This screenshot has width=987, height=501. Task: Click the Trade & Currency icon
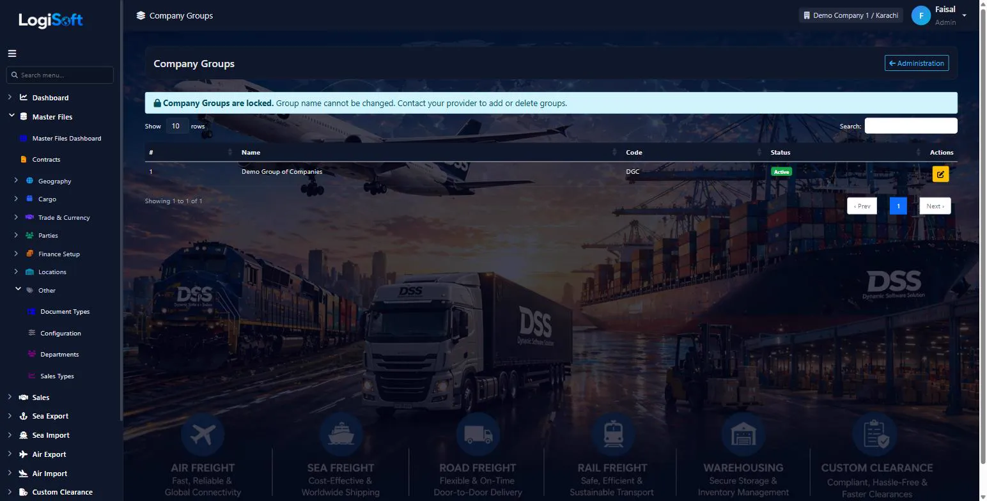coord(29,217)
